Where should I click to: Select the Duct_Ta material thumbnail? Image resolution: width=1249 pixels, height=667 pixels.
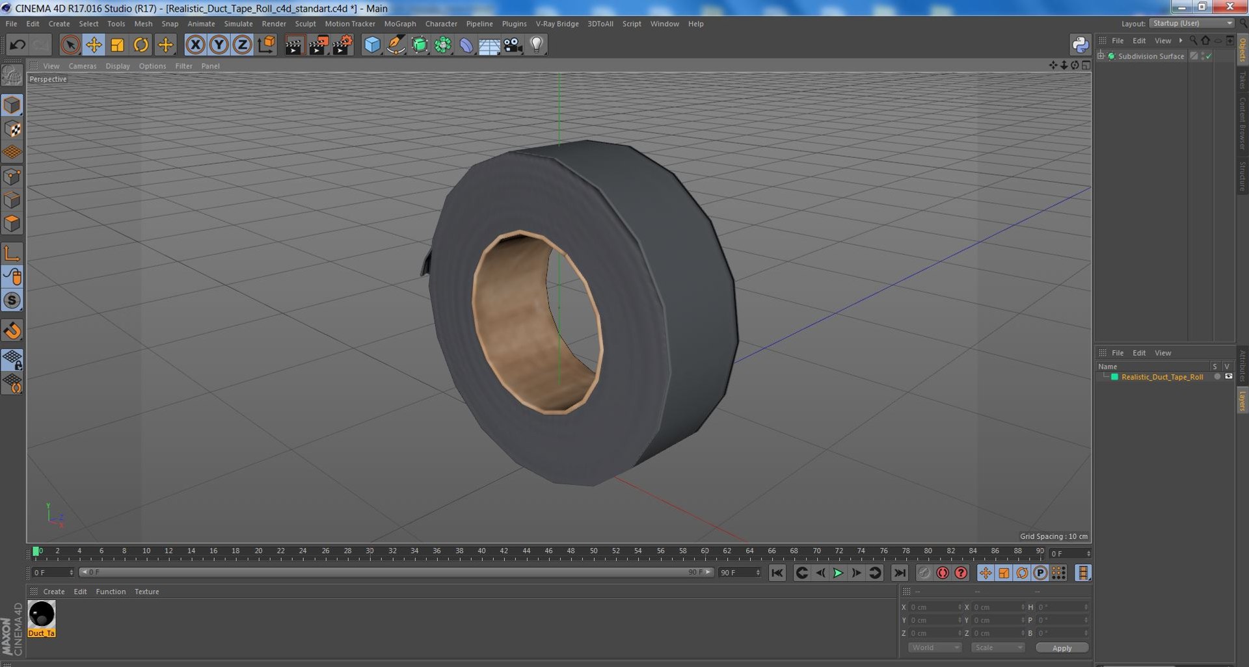(42, 618)
